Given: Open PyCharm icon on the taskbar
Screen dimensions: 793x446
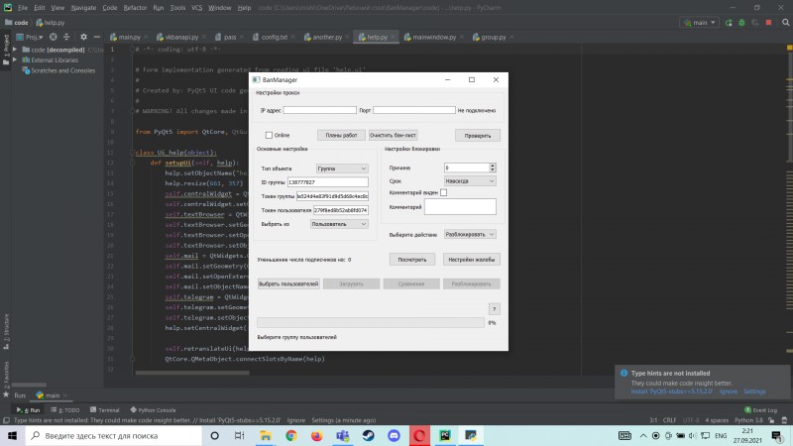Looking at the screenshot, I should 445,435.
